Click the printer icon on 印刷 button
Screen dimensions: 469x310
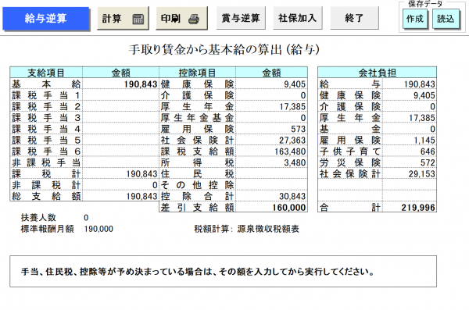click(194, 20)
